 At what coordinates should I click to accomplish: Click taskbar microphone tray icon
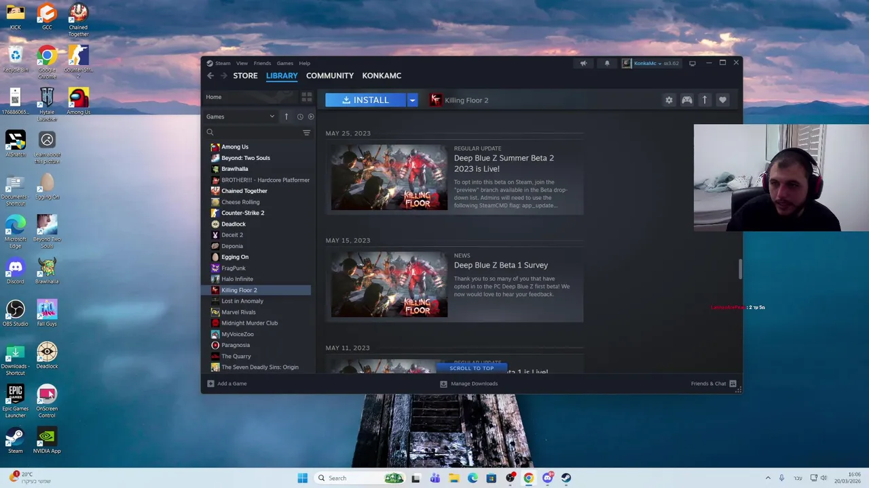tap(781, 478)
